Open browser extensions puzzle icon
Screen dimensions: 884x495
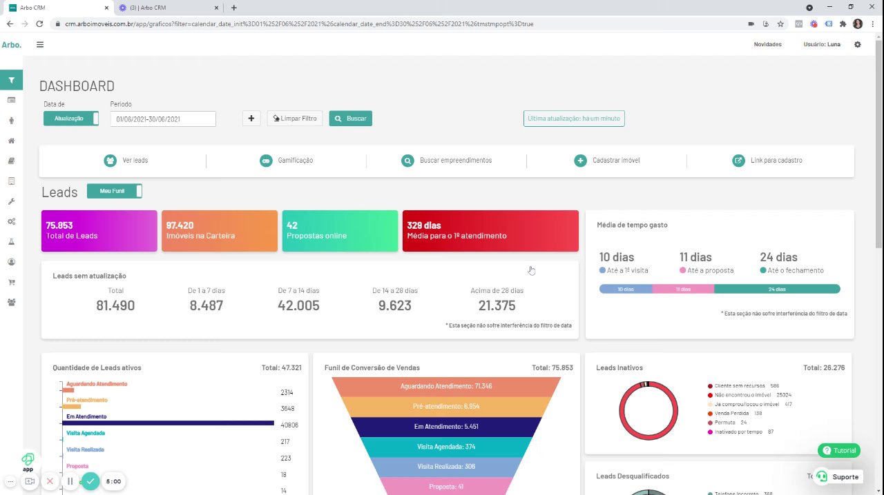[843, 23]
